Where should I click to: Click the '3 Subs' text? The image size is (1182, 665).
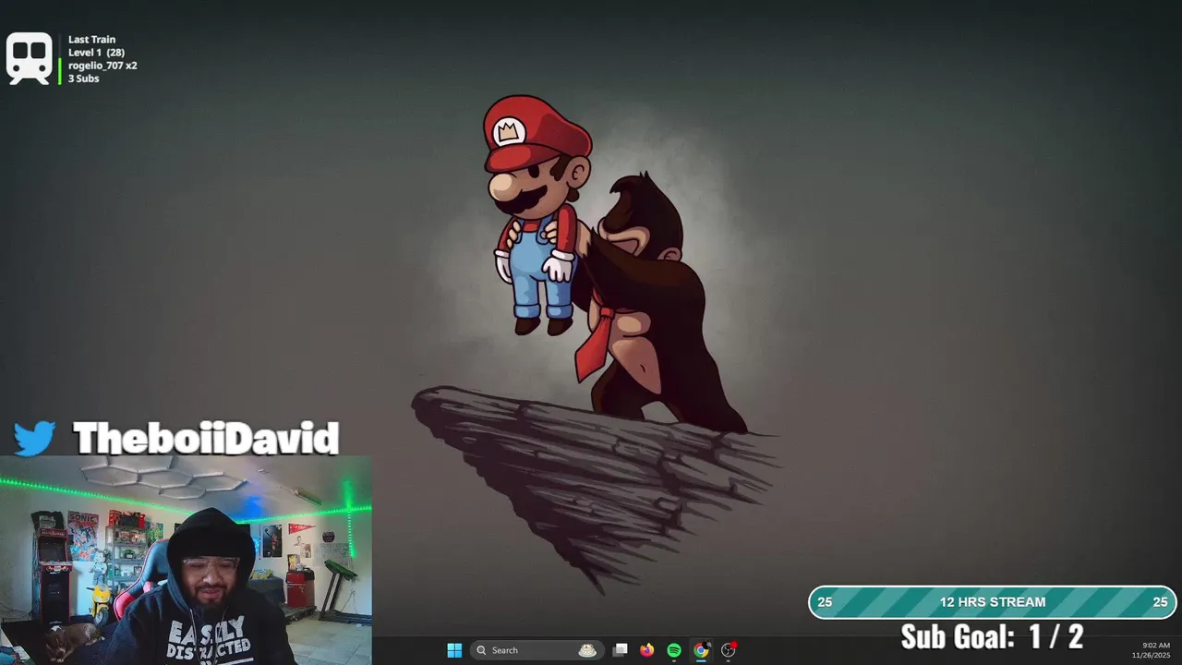(x=83, y=79)
